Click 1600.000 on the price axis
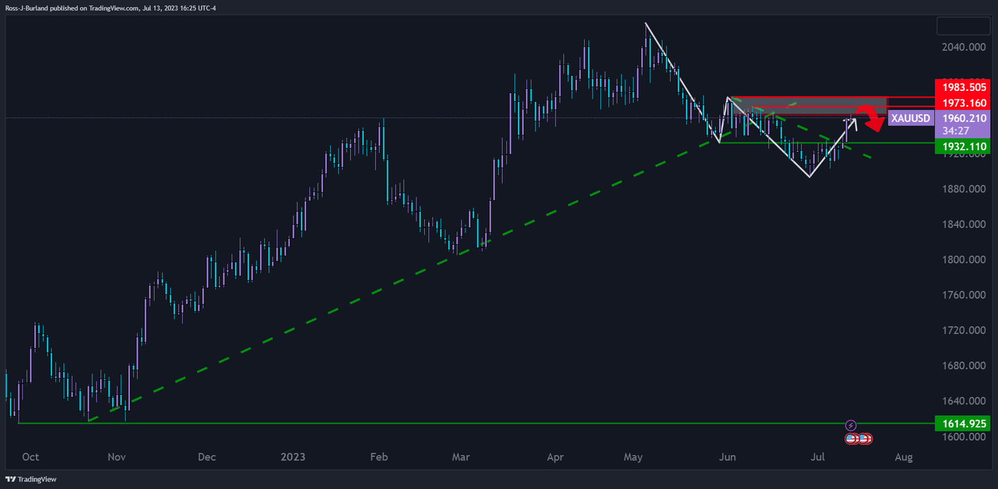The width and height of the screenshot is (998, 489). click(x=962, y=437)
